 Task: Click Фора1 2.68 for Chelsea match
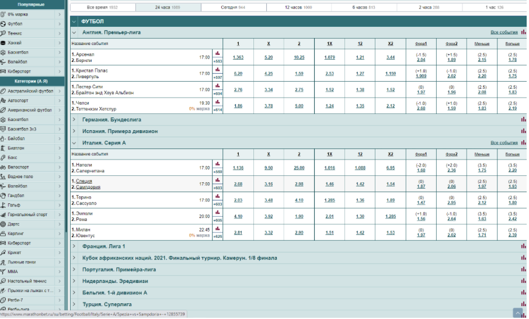coord(421,108)
